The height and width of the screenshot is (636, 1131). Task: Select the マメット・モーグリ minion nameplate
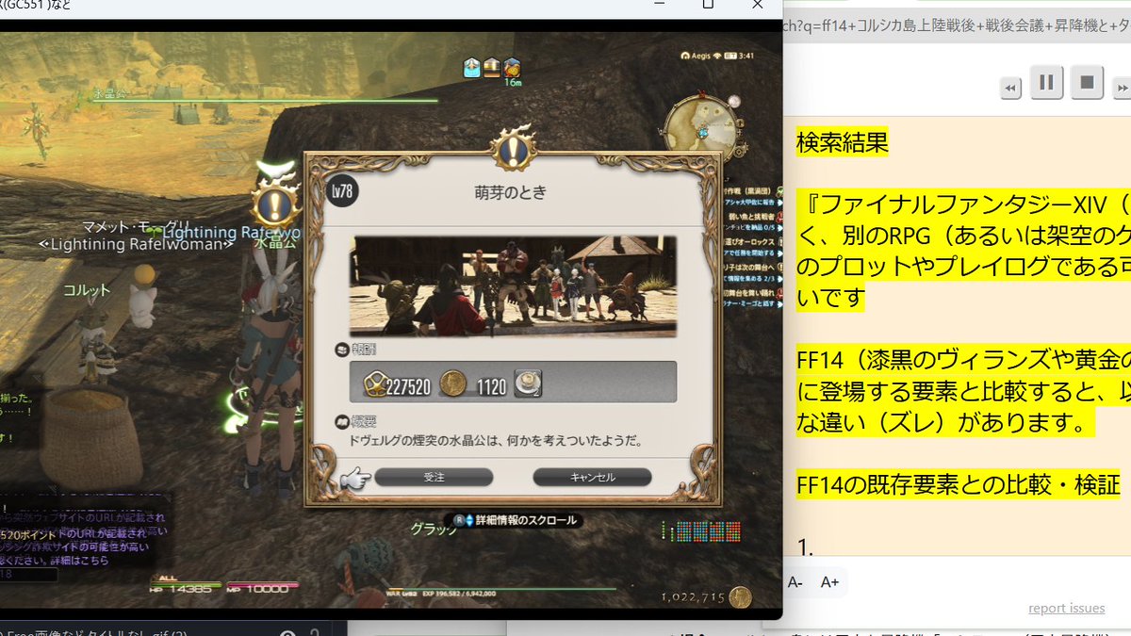coord(135,227)
